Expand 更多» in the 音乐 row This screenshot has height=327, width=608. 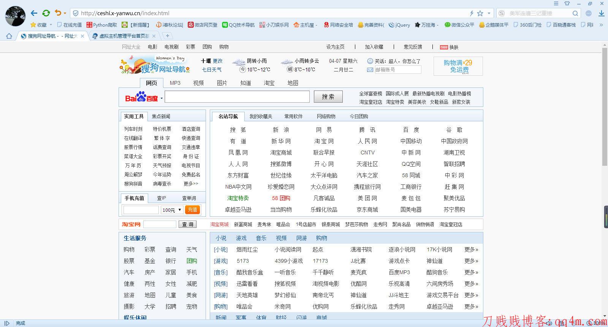click(x=471, y=272)
